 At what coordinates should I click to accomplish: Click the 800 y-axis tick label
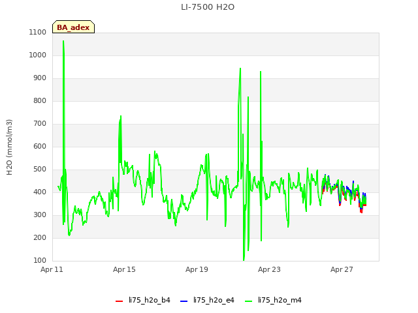click(x=40, y=100)
